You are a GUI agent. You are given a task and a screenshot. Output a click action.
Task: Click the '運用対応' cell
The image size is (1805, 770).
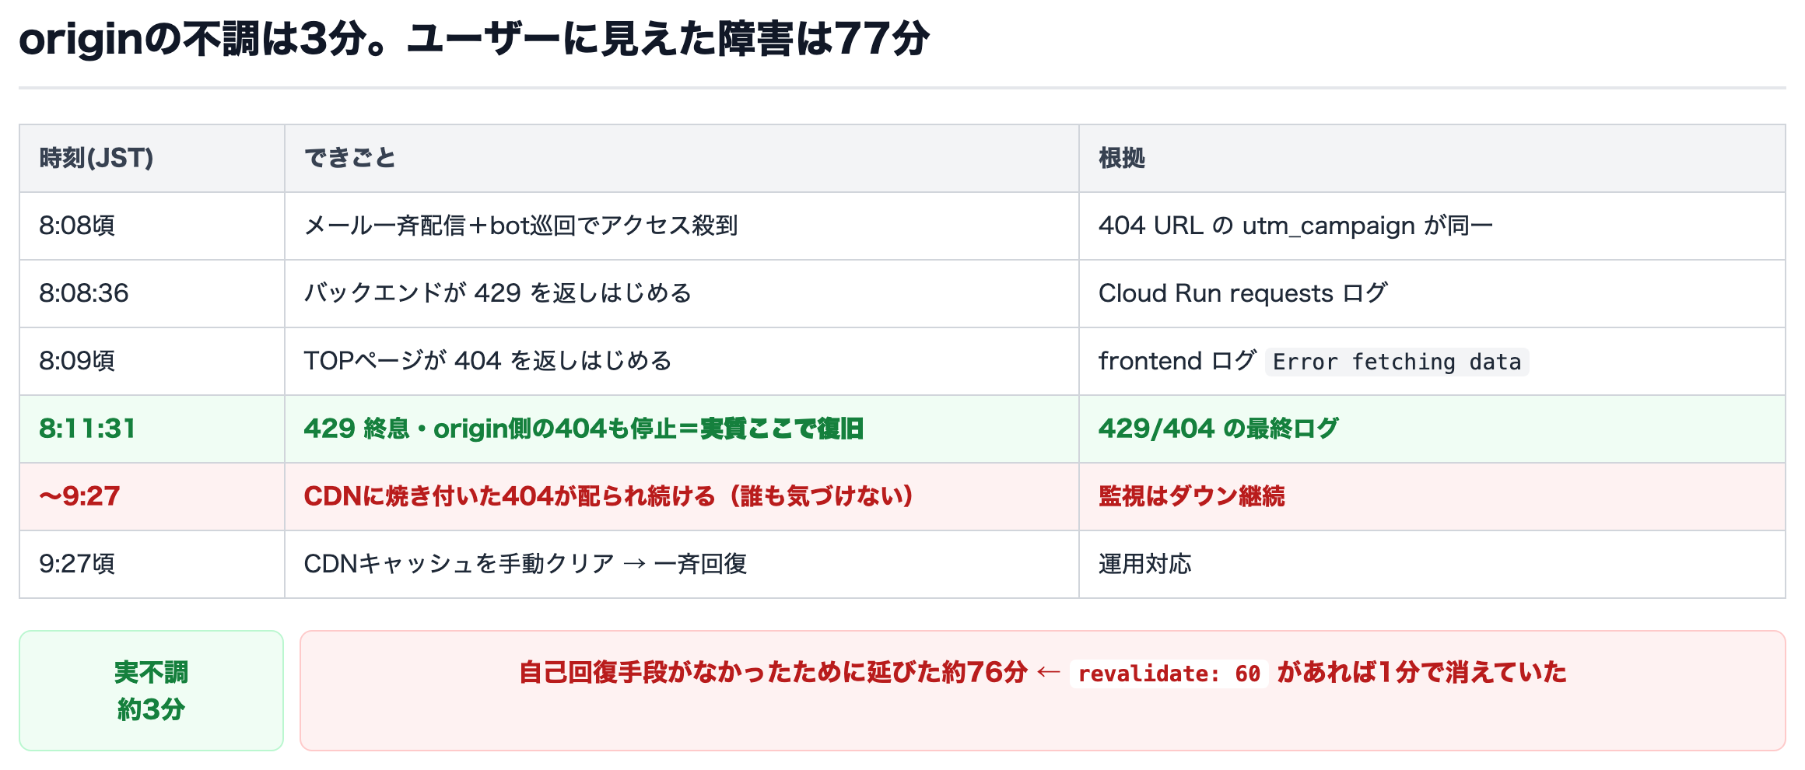coord(1432,565)
